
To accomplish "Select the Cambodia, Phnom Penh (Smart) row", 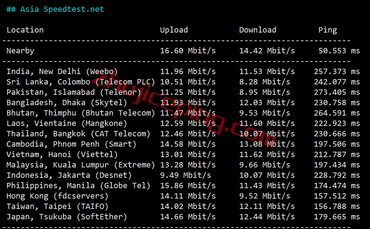I will point(71,144).
